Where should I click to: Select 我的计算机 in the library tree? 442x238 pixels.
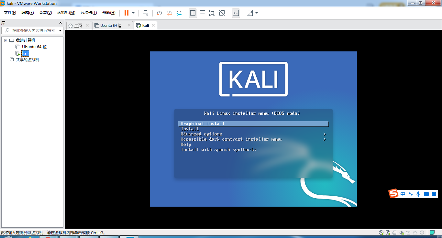(26, 40)
